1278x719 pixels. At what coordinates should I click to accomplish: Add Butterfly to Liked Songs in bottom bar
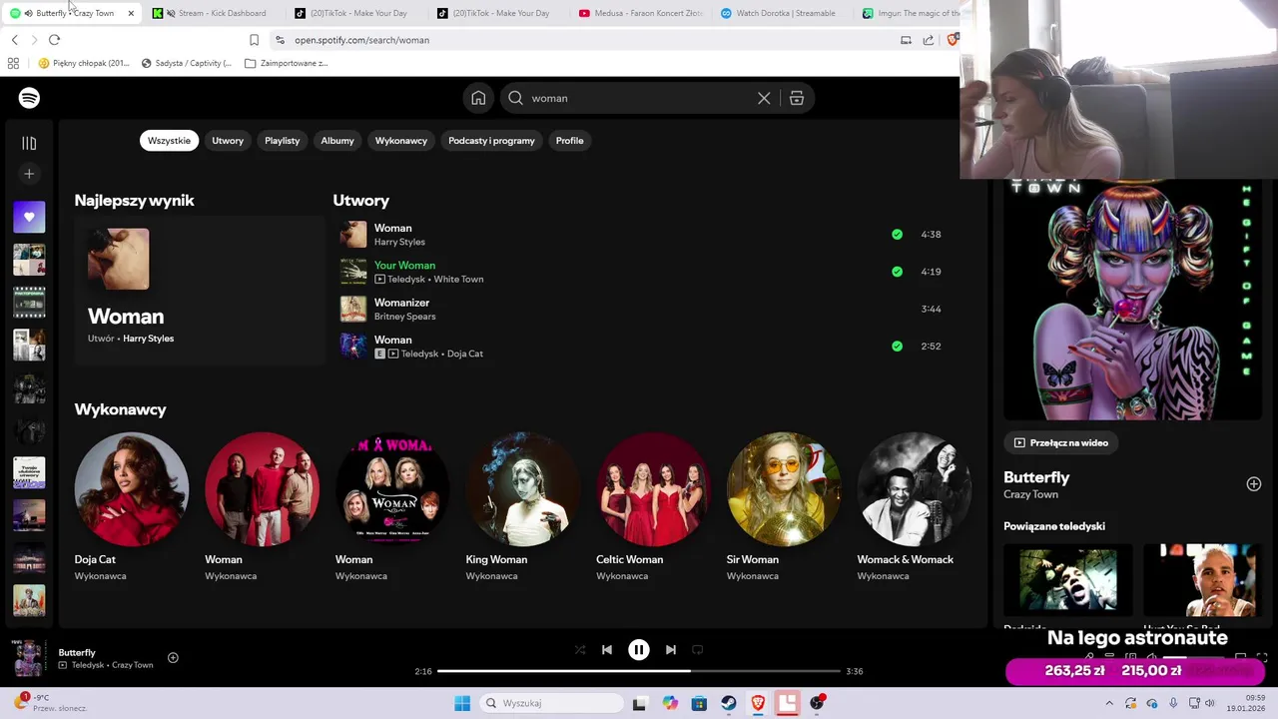point(173,657)
